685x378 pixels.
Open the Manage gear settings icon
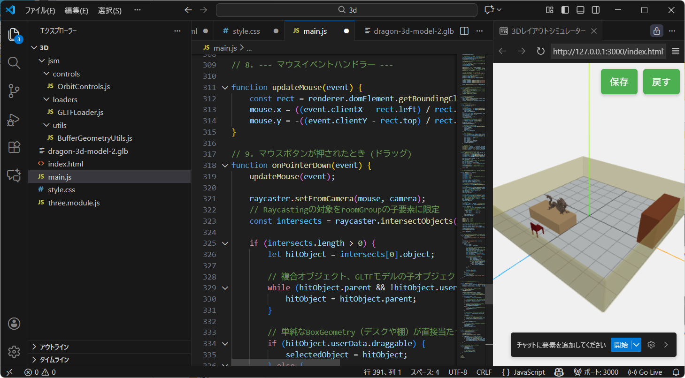(14, 351)
